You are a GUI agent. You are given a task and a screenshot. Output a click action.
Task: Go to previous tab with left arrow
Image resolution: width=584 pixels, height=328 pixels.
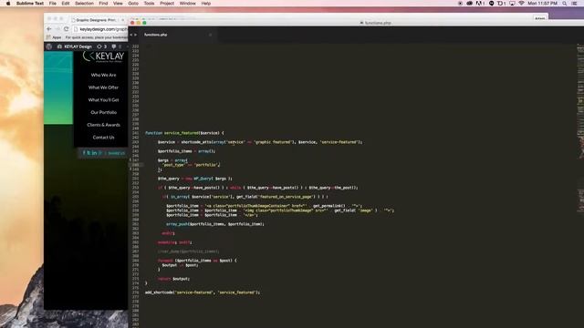point(131,35)
